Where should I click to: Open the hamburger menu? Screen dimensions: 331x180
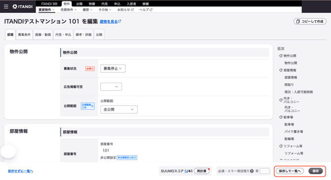coord(6,6)
